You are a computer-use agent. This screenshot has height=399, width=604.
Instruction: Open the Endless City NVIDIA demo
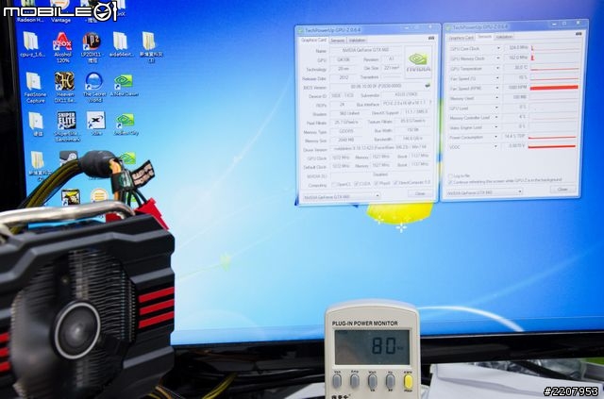click(x=126, y=125)
